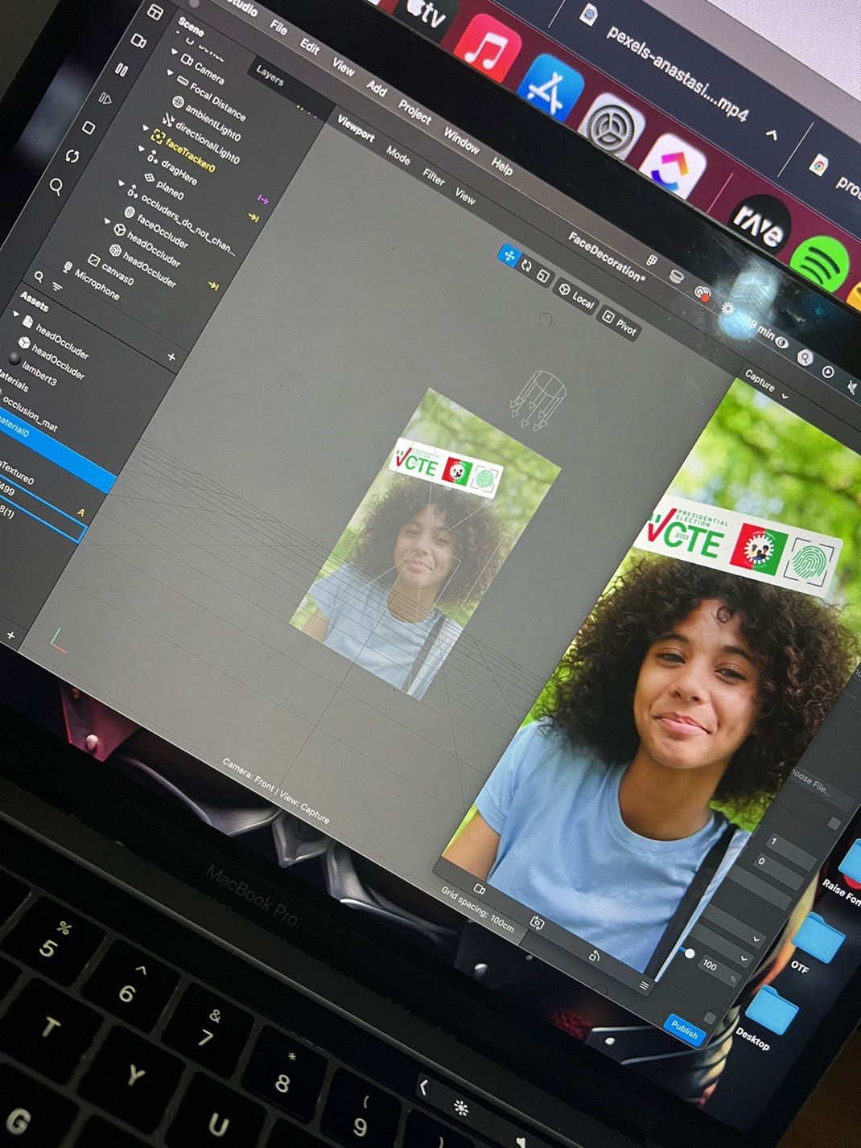Switch to the Layers tab
861x1148 pixels.
[x=270, y=76]
